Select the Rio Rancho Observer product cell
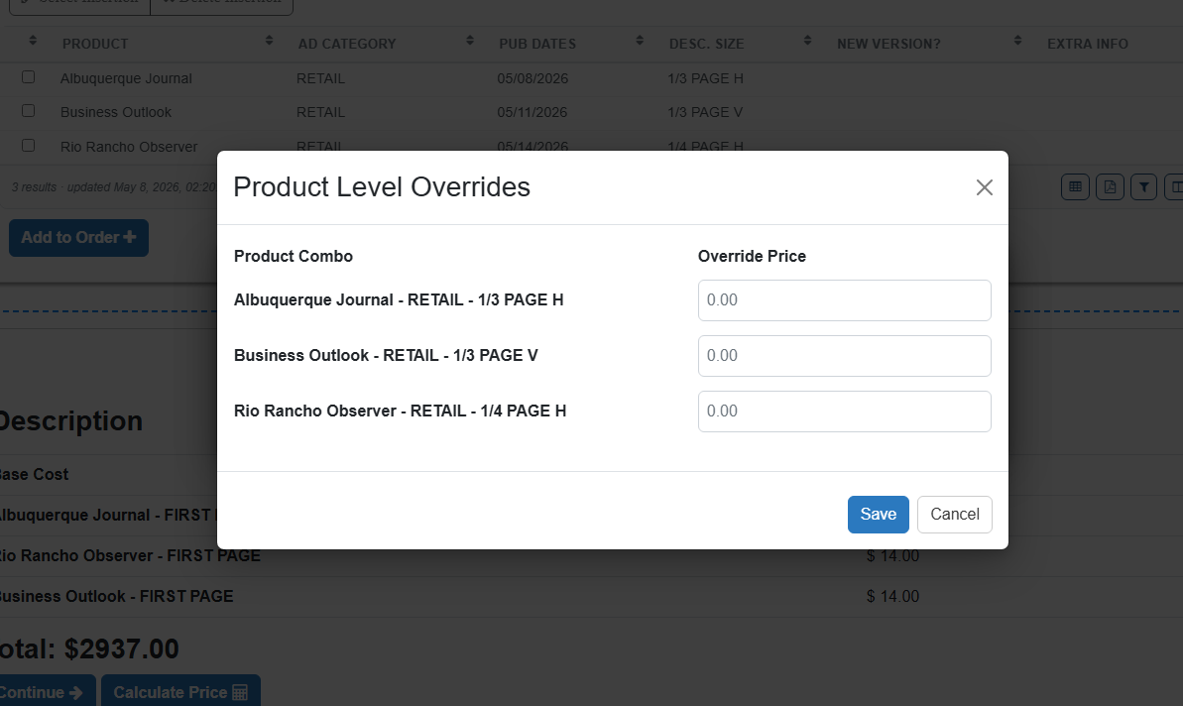The image size is (1183, 706). tap(129, 147)
